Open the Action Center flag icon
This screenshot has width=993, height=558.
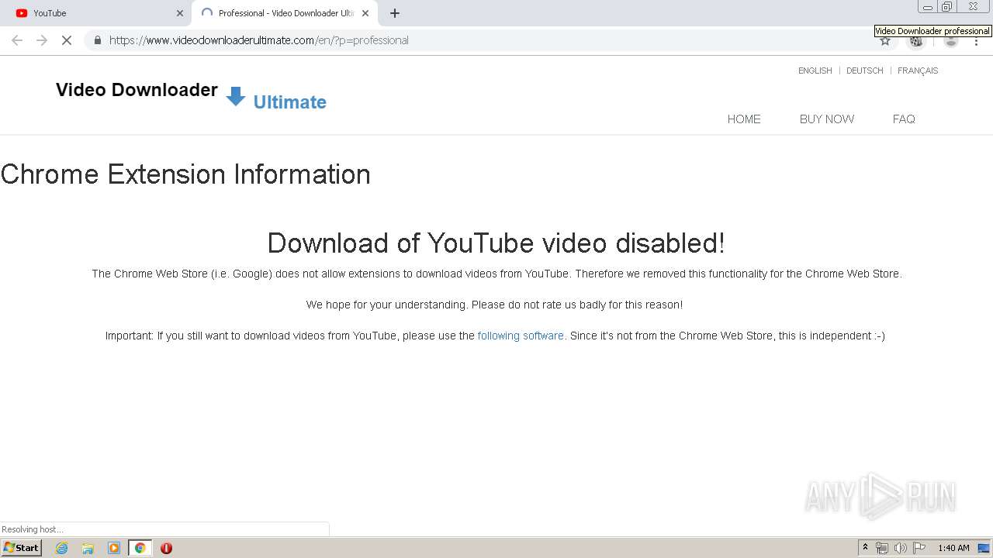(x=919, y=548)
